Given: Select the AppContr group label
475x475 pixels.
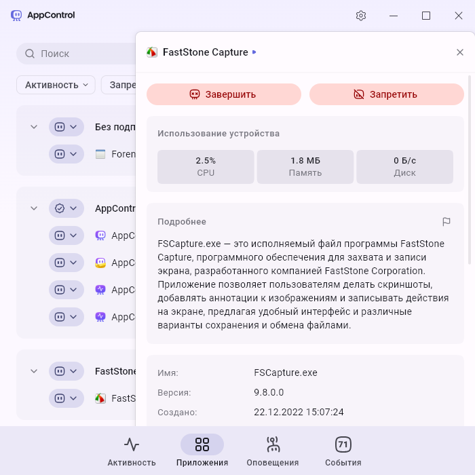Looking at the screenshot, I should (x=115, y=208).
